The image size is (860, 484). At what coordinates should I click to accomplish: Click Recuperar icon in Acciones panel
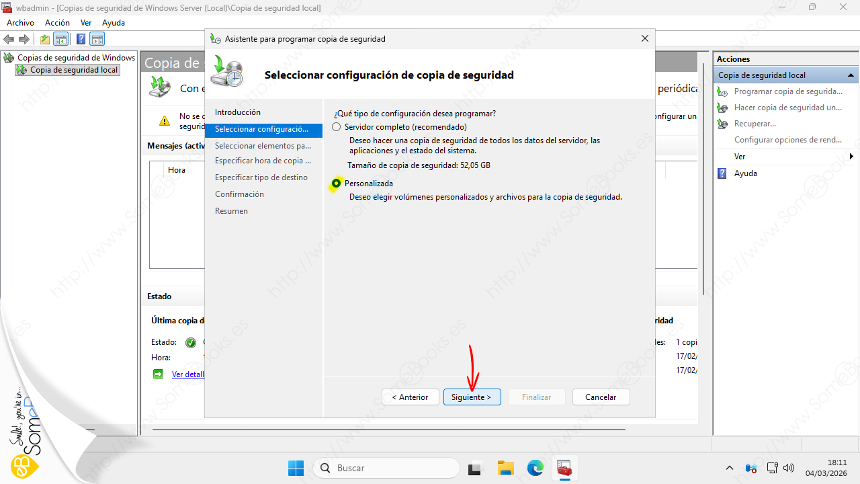(723, 124)
